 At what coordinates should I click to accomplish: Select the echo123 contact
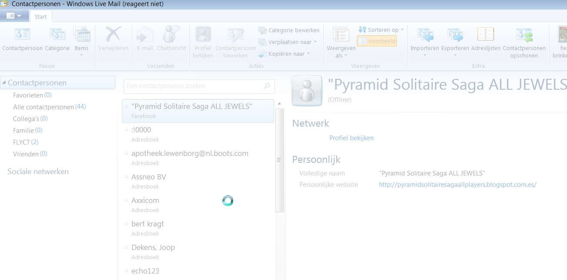[x=198, y=272]
